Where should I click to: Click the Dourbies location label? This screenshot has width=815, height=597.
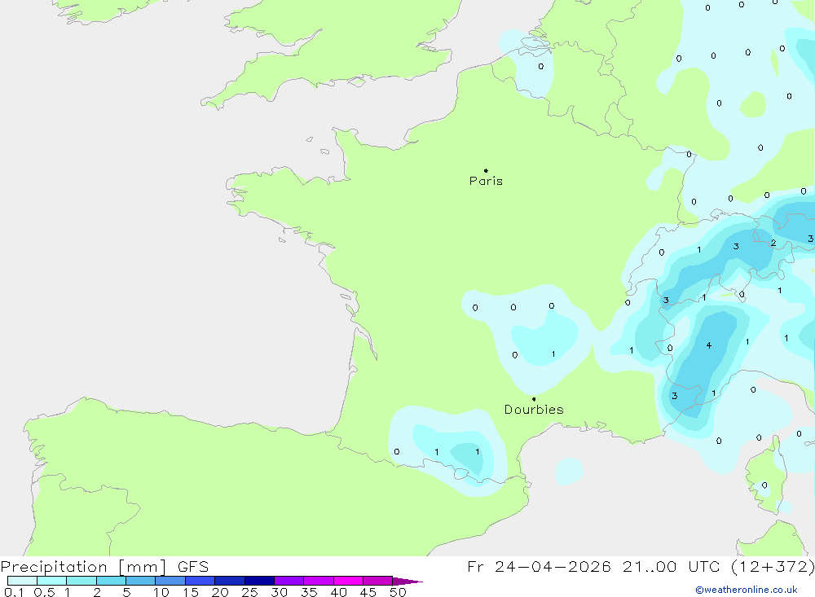point(534,410)
